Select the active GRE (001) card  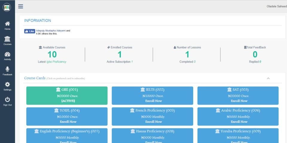(67, 96)
